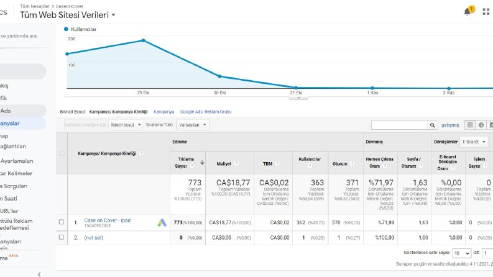The width and height of the screenshot is (493, 277).
Task: Open the Saati sidebar item
Action: click(9, 199)
